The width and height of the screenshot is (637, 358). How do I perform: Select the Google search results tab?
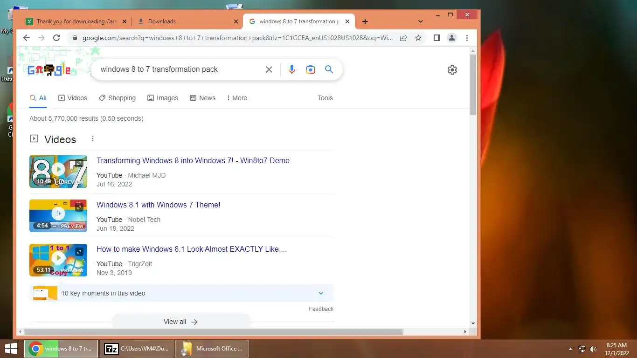[299, 21]
